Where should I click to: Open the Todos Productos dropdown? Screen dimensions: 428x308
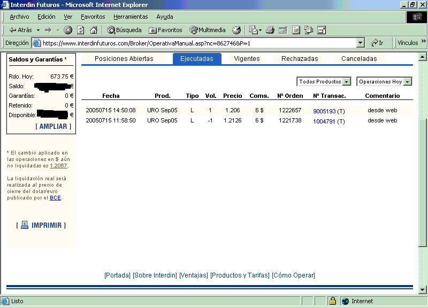[324, 82]
